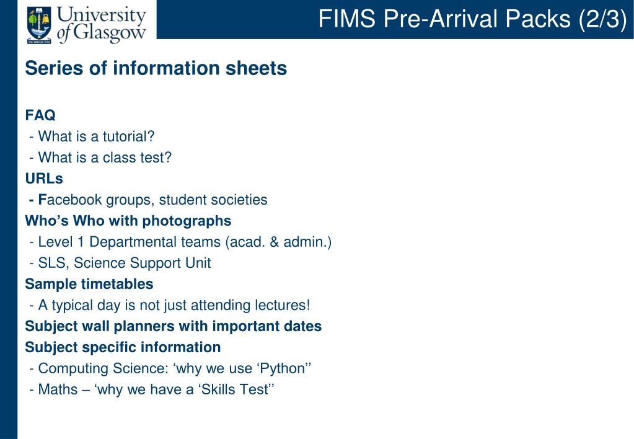This screenshot has width=634, height=439.
Task: Click the University of Glasgow crest logo
Action: click(x=39, y=24)
